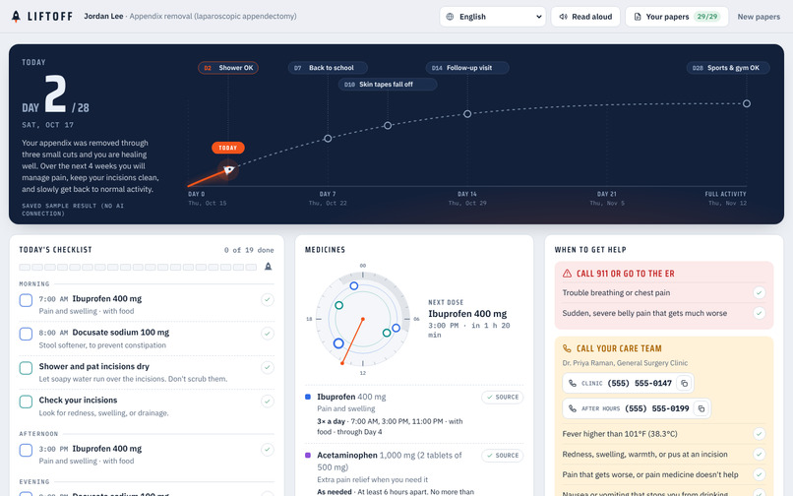Click the rocket marker on the recovery timeline
This screenshot has height=496, width=793.
pyautogui.click(x=228, y=169)
